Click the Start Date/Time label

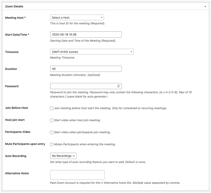(x=17, y=35)
